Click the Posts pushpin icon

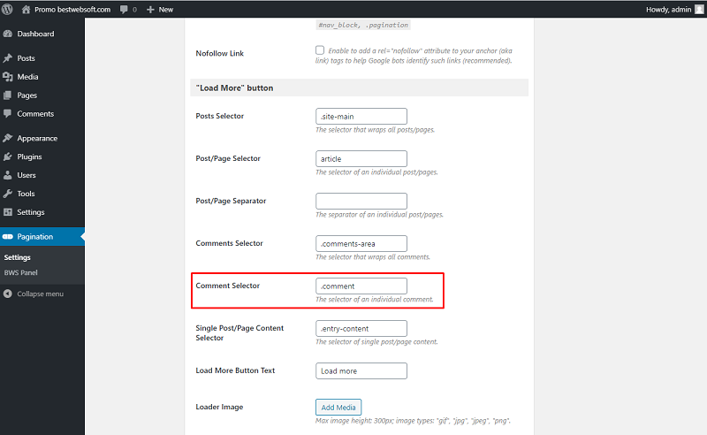point(8,58)
